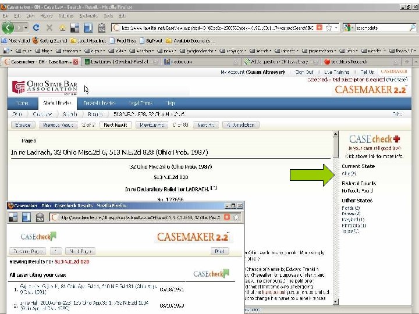Open the Florida citing cases link
The image size is (419, 314).
click(x=350, y=208)
